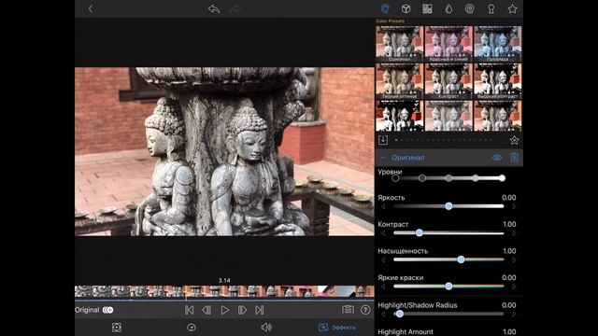Step forward one frame
Image resolution: width=598 pixels, height=336 pixels.
242,310
